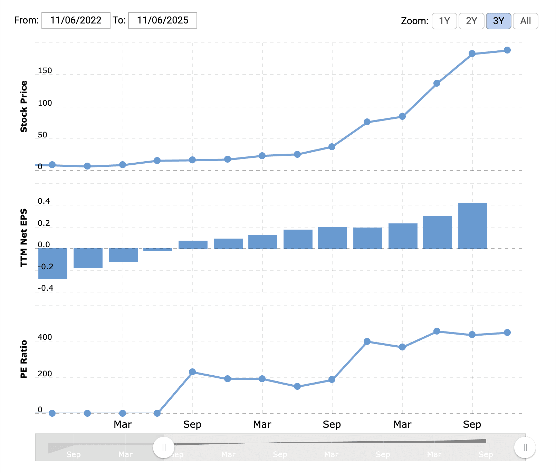Select the 1Y zoom button
This screenshot has width=556, height=473.
click(444, 21)
